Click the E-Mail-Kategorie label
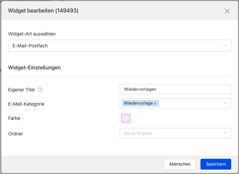This screenshot has width=239, height=174. (x=26, y=104)
